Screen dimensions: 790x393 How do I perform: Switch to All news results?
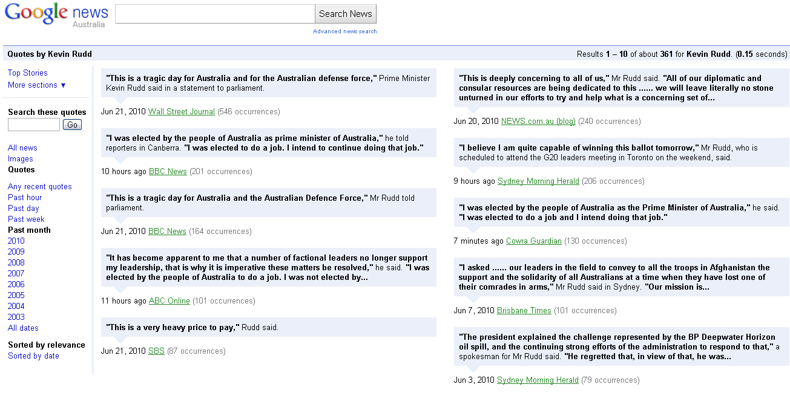(x=22, y=148)
